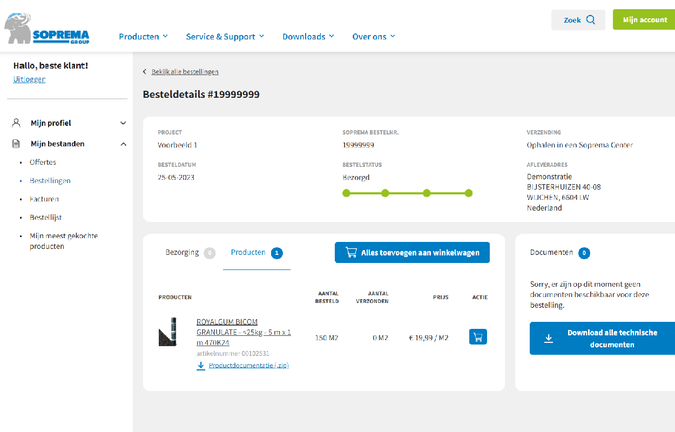Click first dot of order status progress

(x=347, y=193)
